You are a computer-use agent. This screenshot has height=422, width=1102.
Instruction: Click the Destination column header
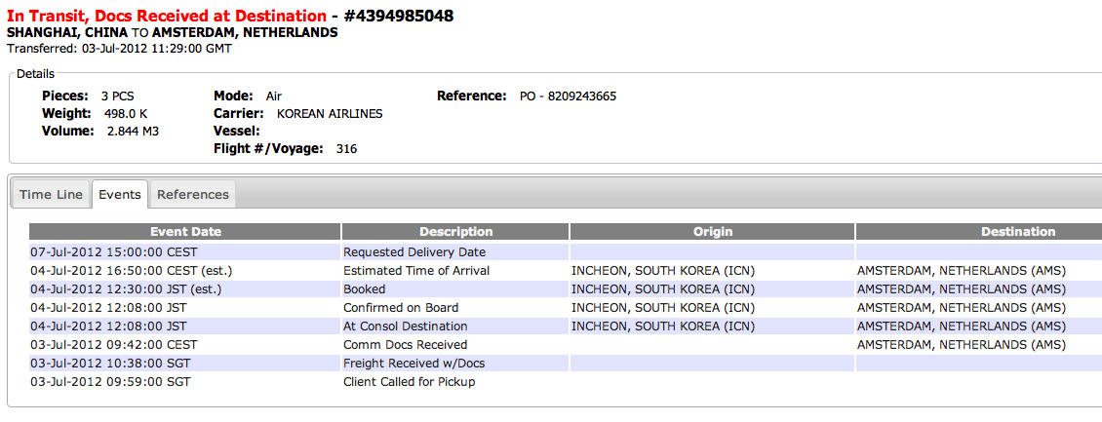click(x=978, y=232)
